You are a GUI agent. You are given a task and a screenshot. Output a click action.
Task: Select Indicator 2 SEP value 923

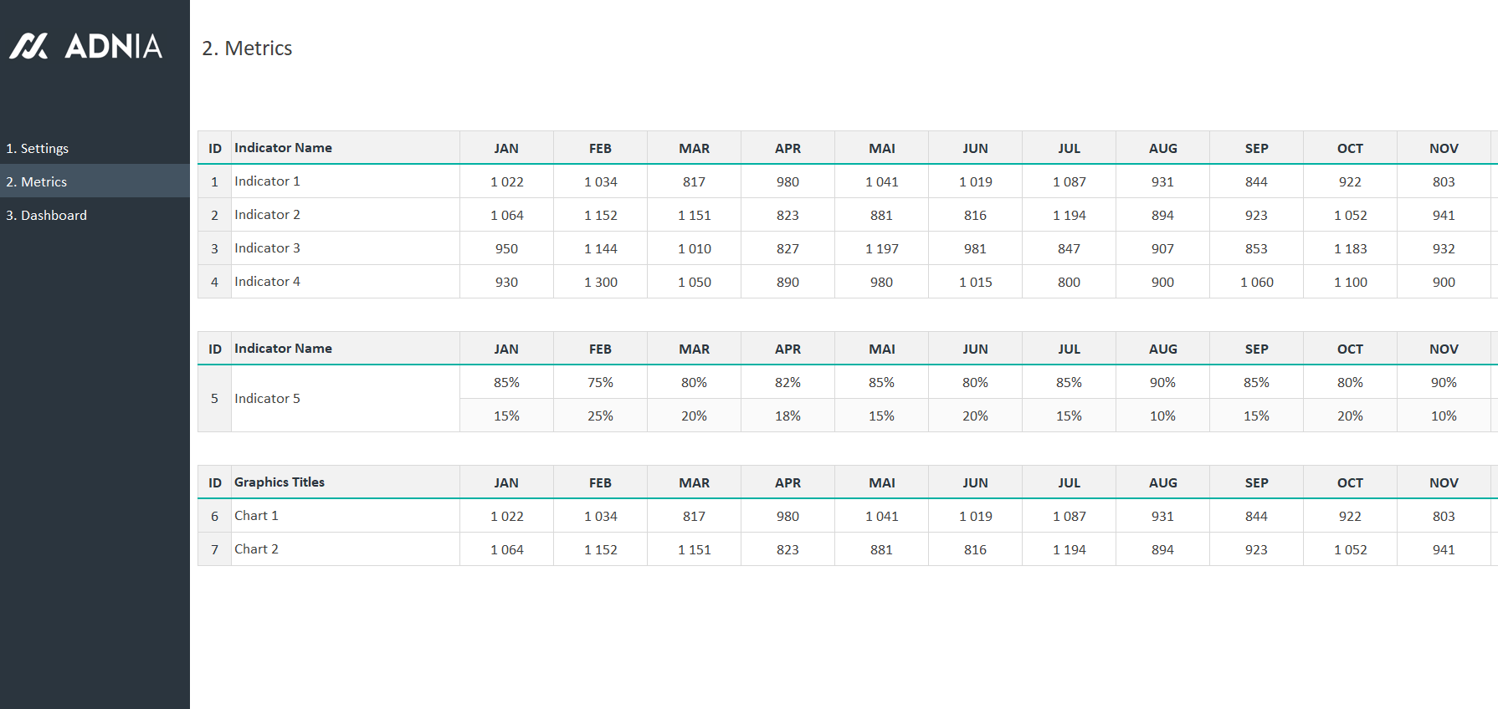click(1256, 215)
